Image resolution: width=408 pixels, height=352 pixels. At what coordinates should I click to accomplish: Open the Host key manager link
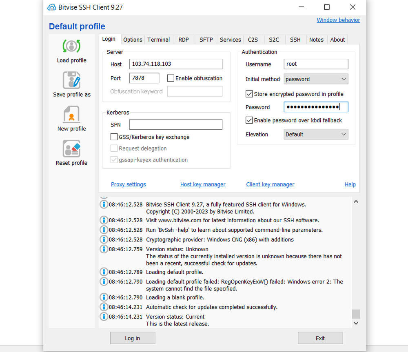(203, 184)
